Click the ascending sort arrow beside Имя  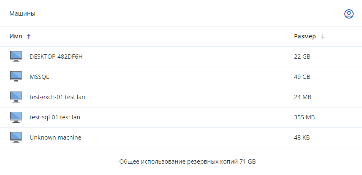[x=29, y=37]
